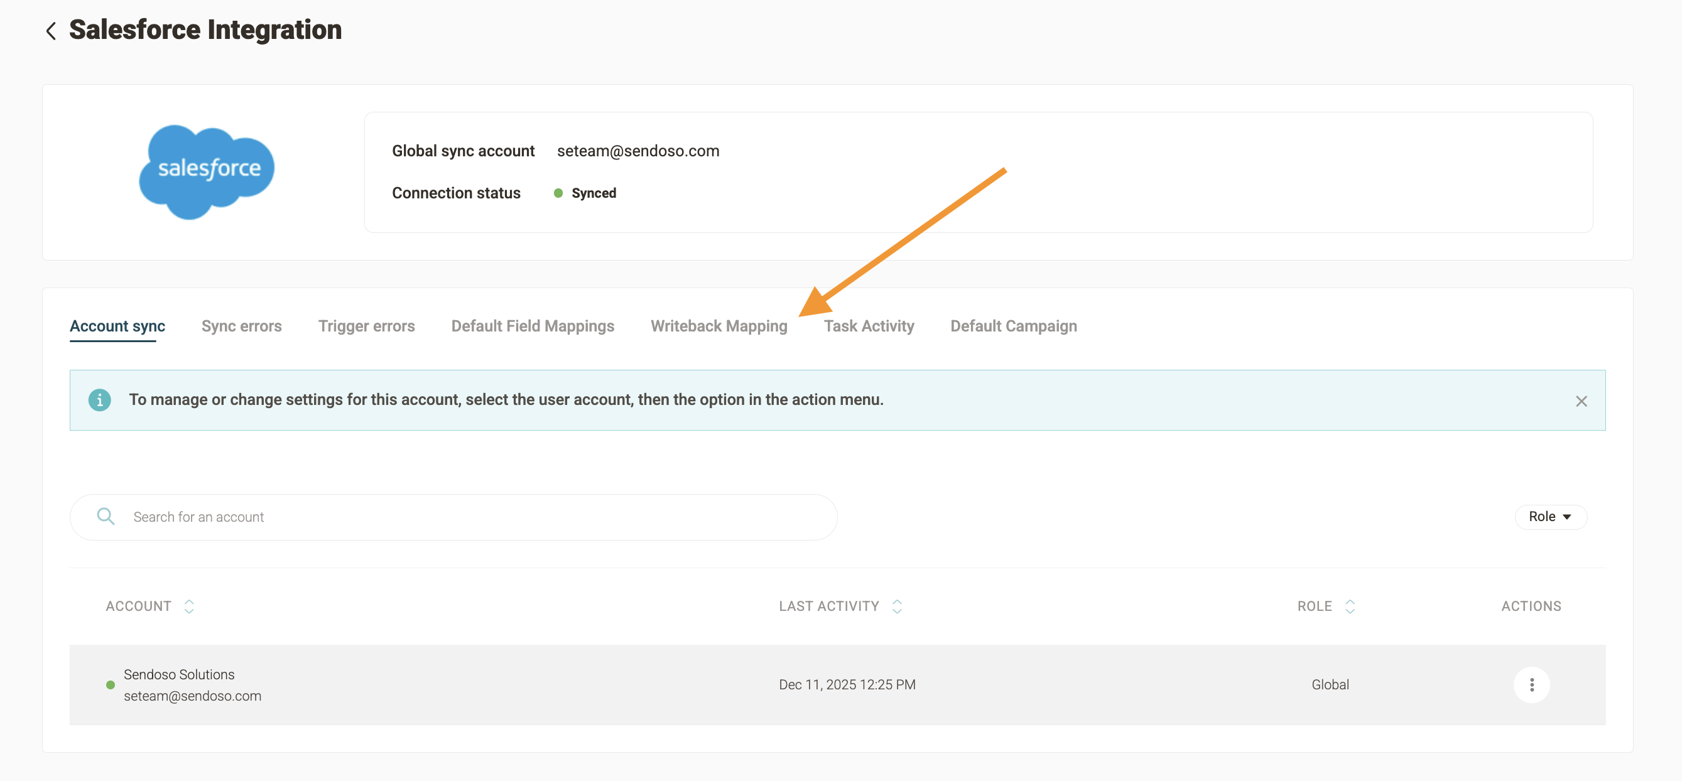Switch to the Sync errors tab

click(x=242, y=326)
